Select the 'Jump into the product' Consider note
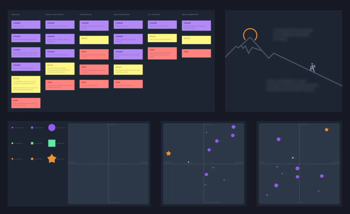The width and height of the screenshot is (350, 214). pyautogui.click(x=162, y=25)
